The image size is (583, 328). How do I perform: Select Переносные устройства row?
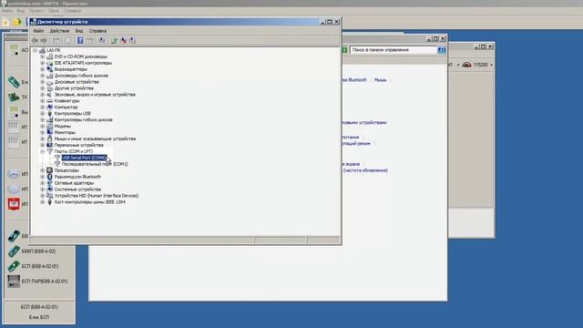79,145
